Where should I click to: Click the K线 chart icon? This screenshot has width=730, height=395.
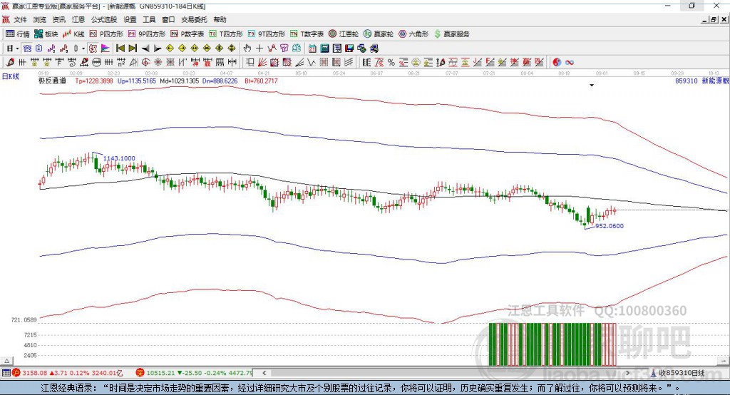coord(73,34)
